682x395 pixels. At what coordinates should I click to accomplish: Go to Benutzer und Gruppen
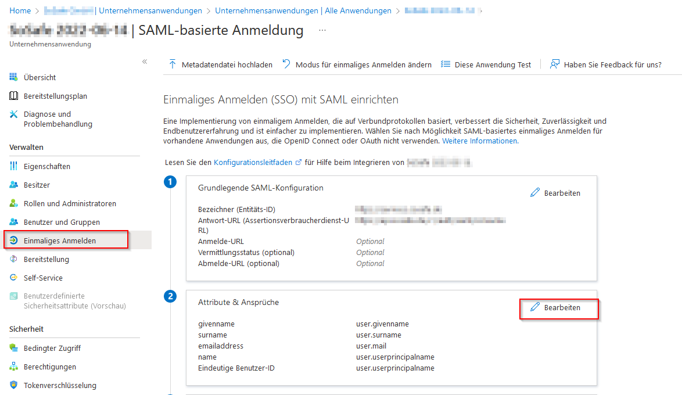click(x=62, y=222)
